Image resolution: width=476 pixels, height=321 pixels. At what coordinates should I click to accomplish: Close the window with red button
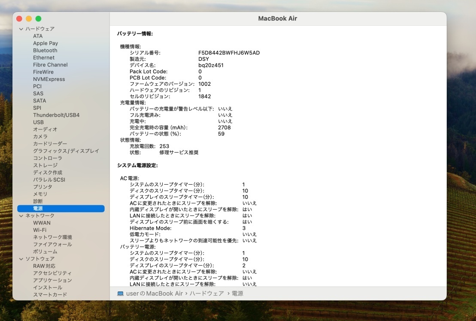(x=19, y=19)
